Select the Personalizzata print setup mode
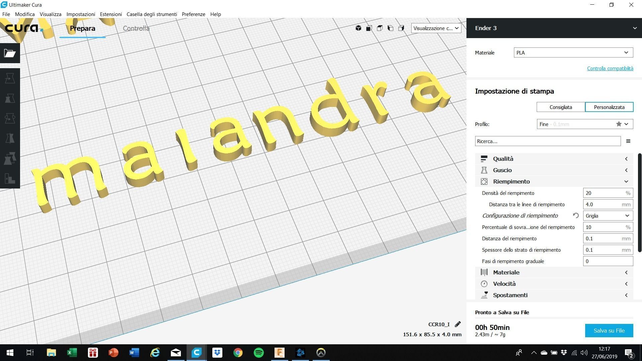The image size is (642, 361). 609,107
